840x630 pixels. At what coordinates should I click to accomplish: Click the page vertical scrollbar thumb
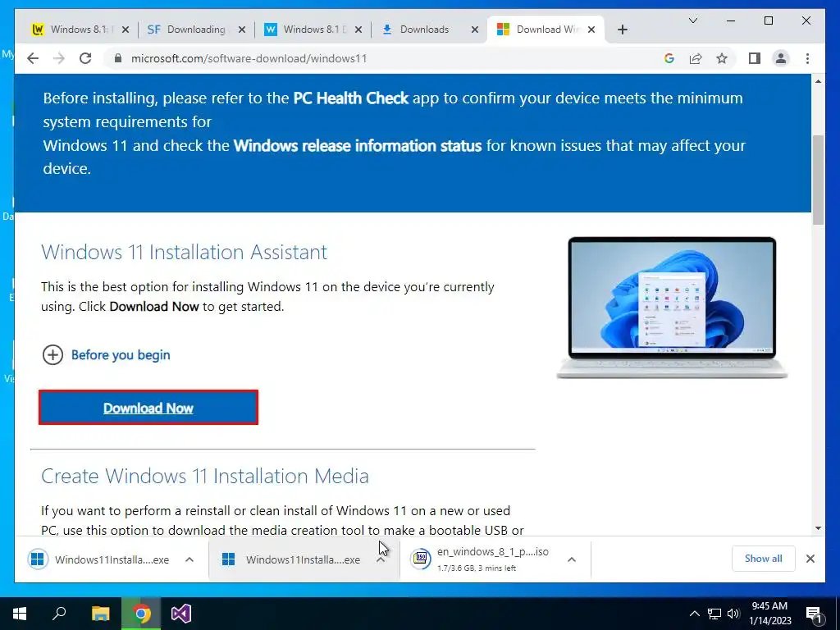(x=818, y=180)
